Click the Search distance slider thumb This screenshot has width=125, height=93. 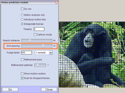coord(30,40)
